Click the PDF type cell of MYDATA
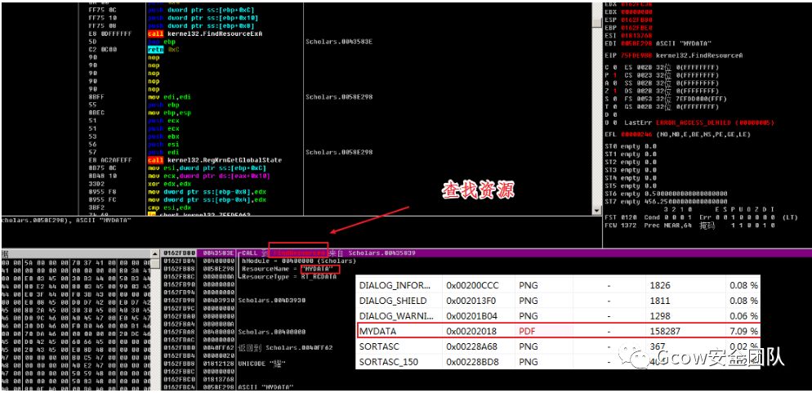 (x=528, y=331)
